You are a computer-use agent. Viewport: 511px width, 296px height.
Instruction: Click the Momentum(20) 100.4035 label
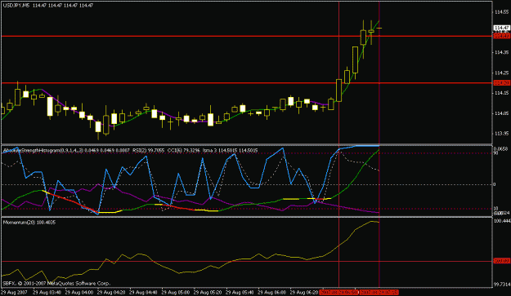click(x=29, y=223)
